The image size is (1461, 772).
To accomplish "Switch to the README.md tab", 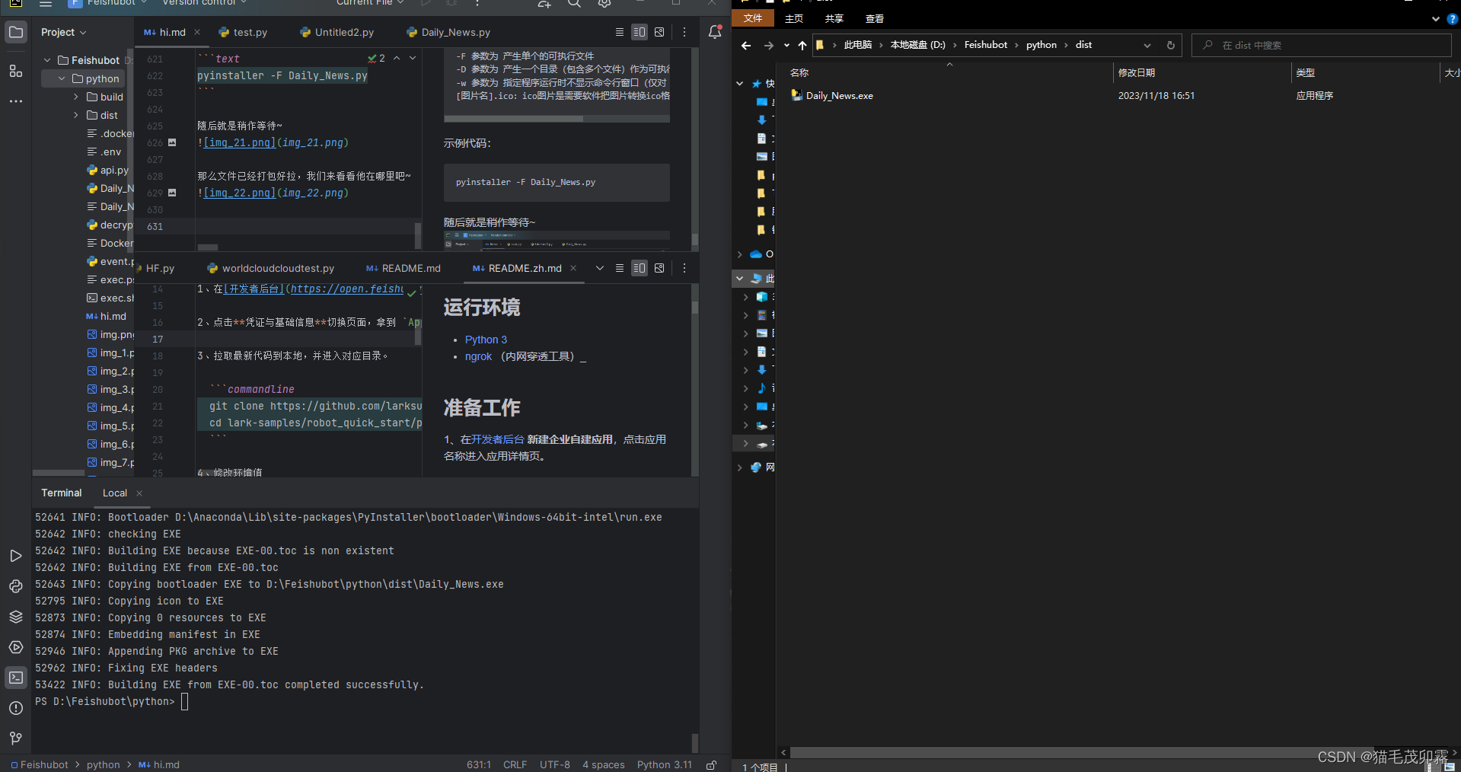I will tap(404, 268).
